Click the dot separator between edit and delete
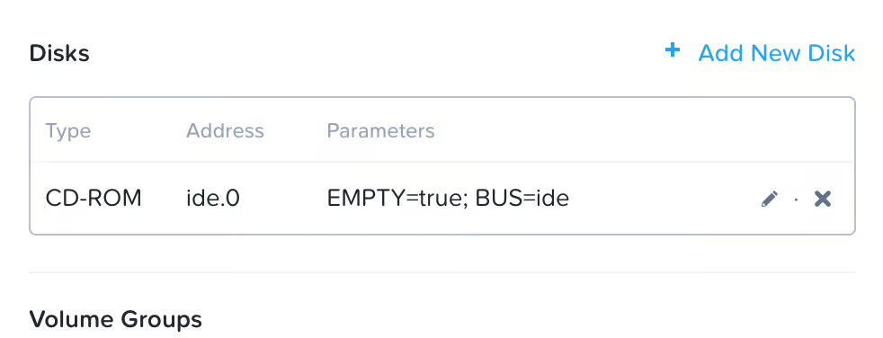This screenshot has height=338, width=883. 797,200
